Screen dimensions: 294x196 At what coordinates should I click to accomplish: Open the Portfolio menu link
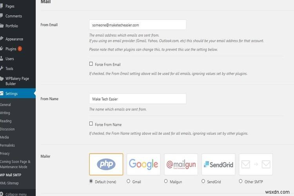point(11,26)
